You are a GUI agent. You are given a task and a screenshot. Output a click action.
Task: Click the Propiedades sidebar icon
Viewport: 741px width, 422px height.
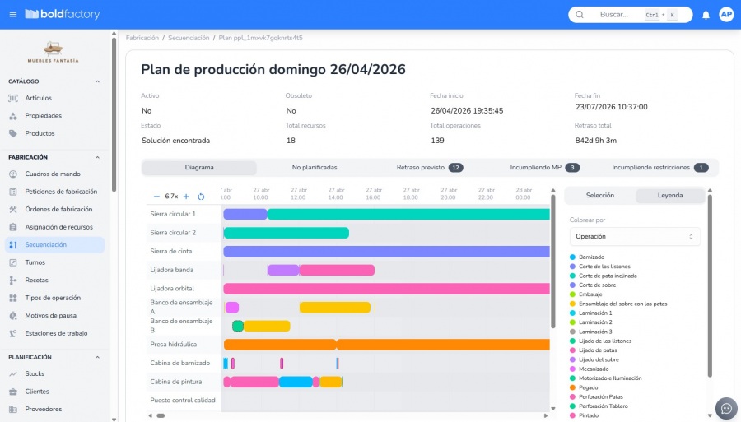point(13,116)
